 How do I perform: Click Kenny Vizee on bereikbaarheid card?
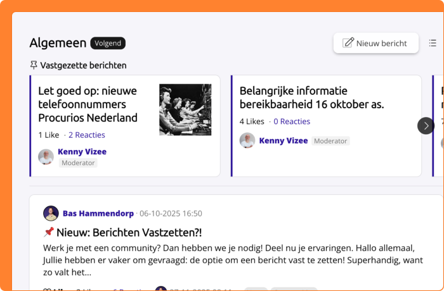[x=284, y=140]
